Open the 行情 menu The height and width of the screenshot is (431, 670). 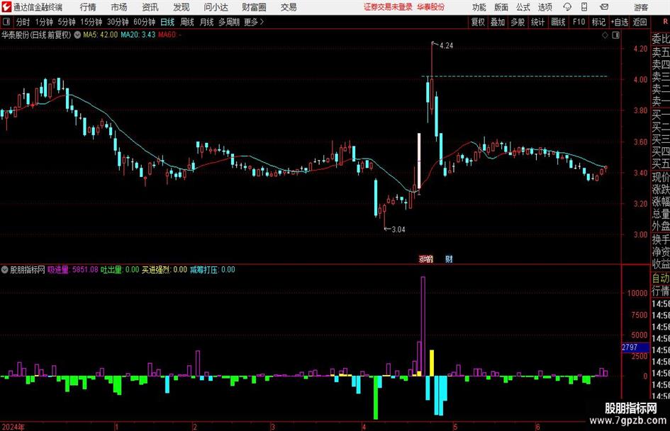[88, 7]
